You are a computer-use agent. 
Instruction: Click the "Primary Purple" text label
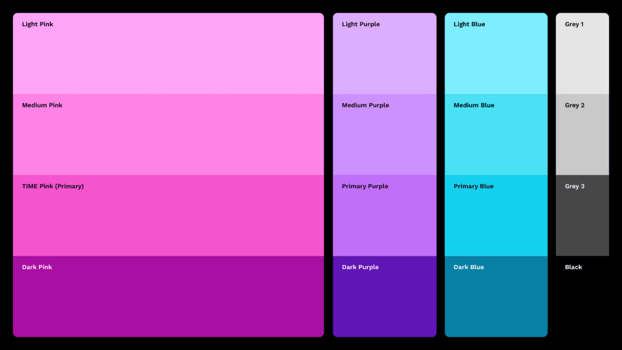pos(365,187)
